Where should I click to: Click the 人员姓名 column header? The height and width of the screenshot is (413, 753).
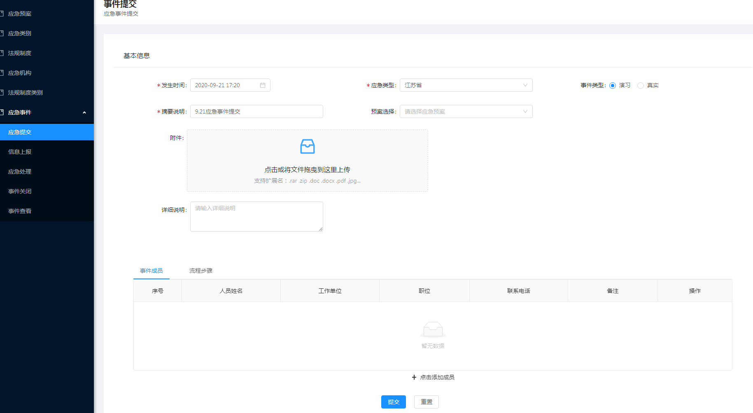pos(231,291)
